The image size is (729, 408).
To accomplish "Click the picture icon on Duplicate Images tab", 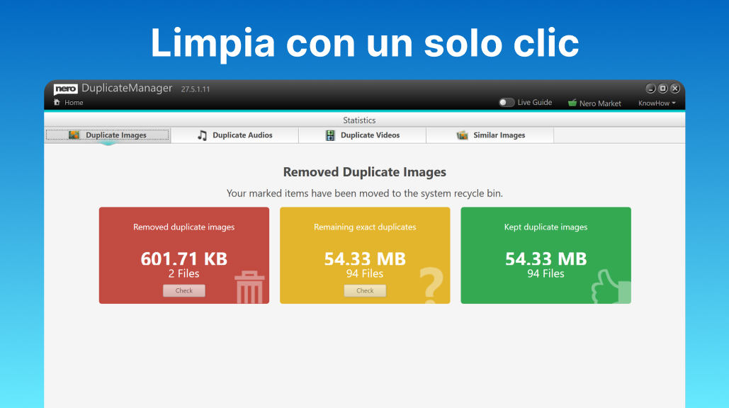I will [74, 135].
